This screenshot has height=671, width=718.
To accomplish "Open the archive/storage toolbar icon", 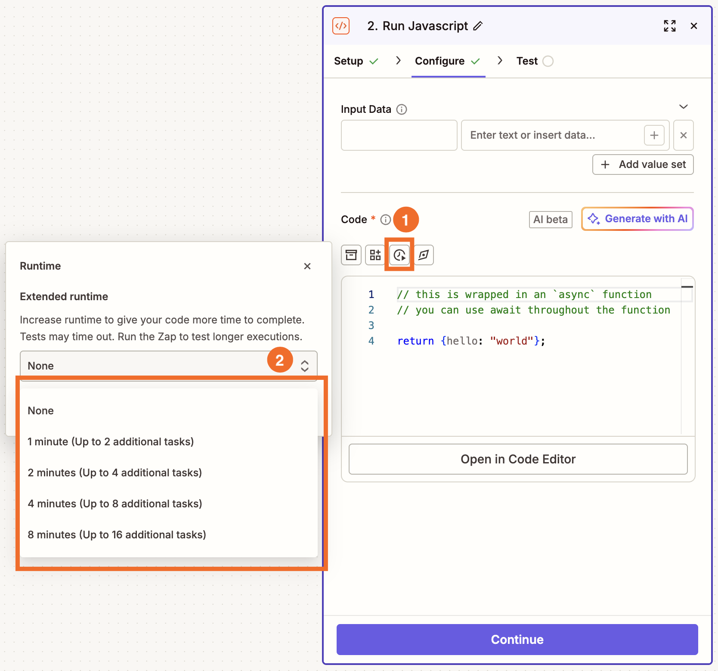I will 351,255.
